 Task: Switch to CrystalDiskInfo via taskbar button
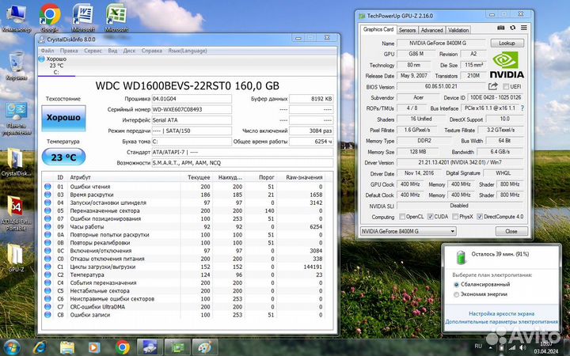click(x=150, y=347)
